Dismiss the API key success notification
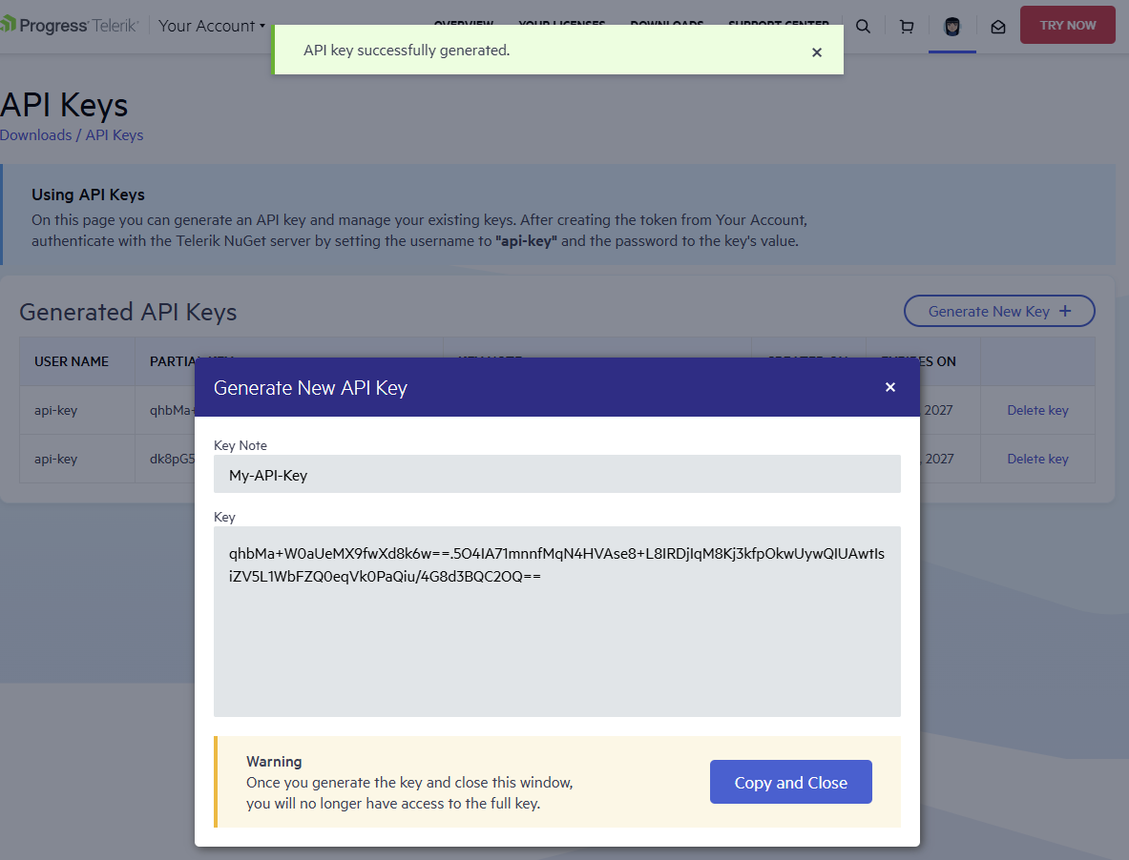This screenshot has height=860, width=1129. point(817,52)
